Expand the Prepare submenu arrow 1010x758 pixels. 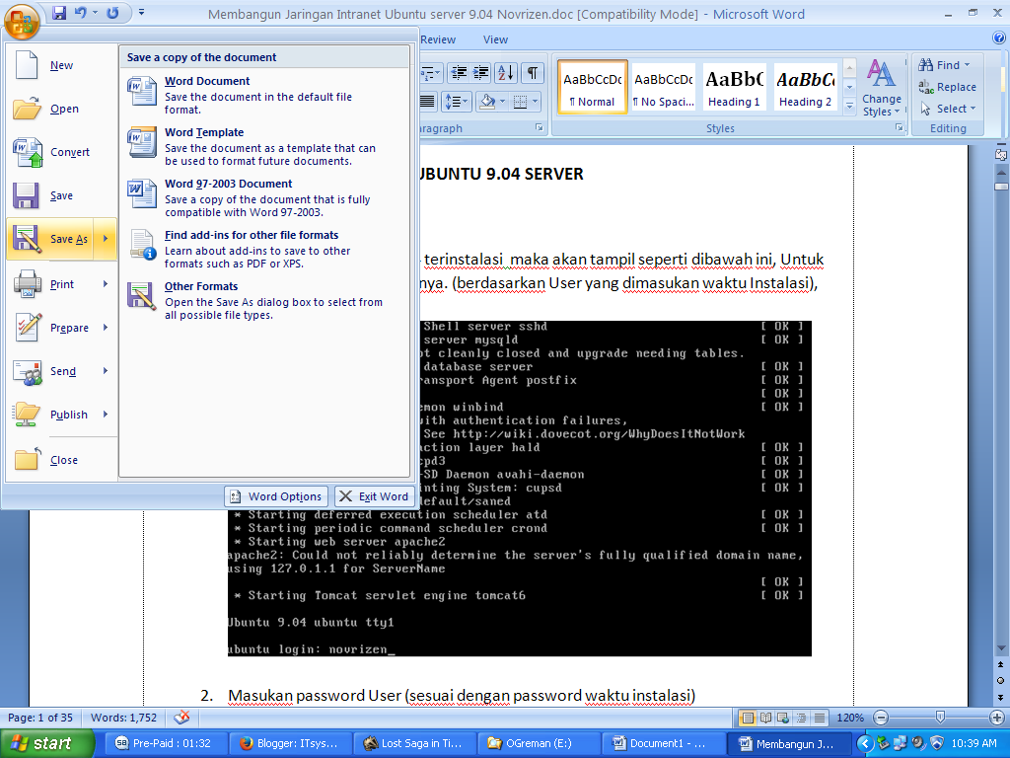106,328
